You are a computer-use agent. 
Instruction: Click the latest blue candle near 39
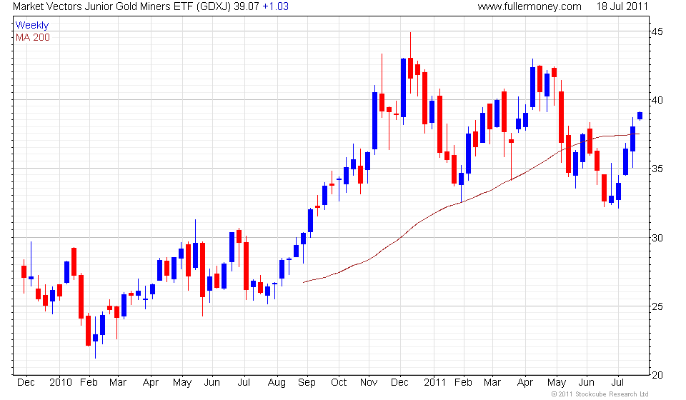(x=640, y=116)
